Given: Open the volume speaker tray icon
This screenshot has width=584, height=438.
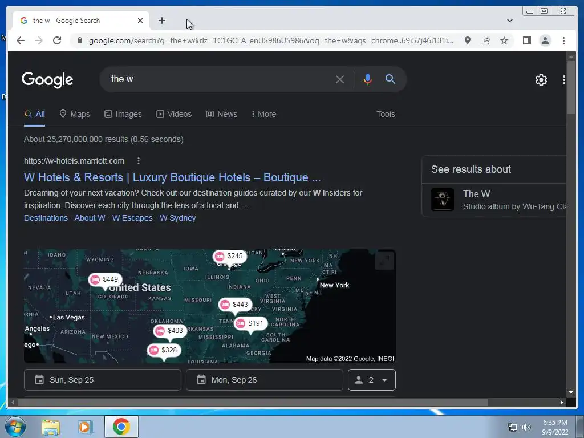Looking at the screenshot, I should point(526,427).
